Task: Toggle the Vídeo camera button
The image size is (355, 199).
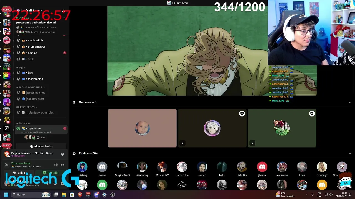Action: (x=19, y=173)
